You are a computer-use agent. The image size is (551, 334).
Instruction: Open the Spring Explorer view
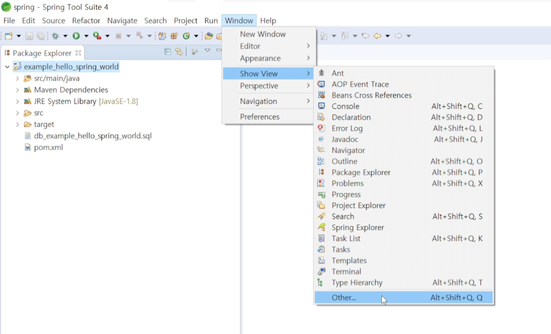coord(404,228)
